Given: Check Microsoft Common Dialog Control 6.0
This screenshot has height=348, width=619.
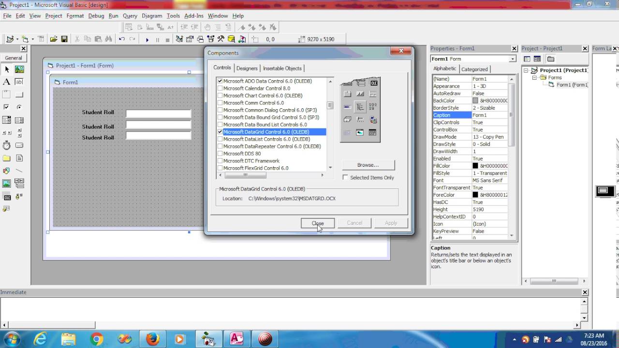Looking at the screenshot, I should point(220,110).
